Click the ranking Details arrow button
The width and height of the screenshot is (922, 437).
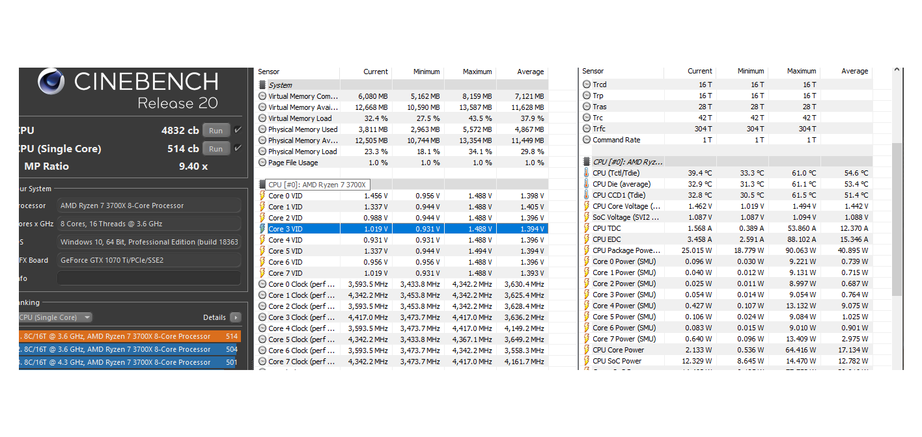(x=235, y=317)
